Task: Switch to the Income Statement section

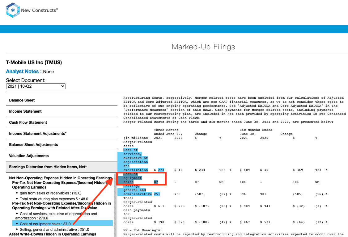Action: tap(62, 111)
